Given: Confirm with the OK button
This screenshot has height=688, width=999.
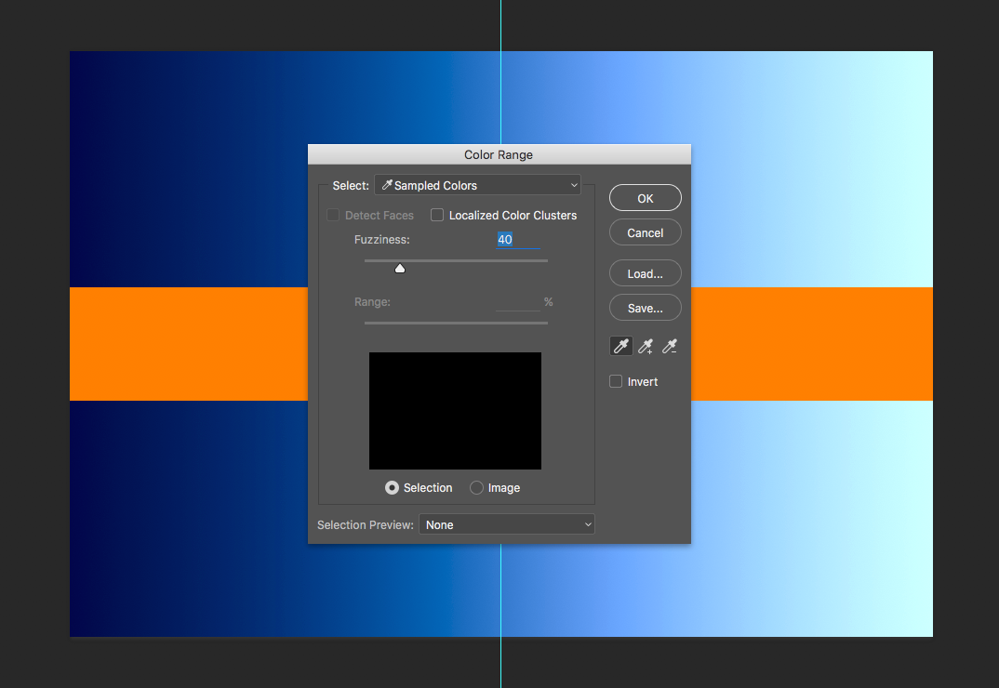Looking at the screenshot, I should [646, 198].
